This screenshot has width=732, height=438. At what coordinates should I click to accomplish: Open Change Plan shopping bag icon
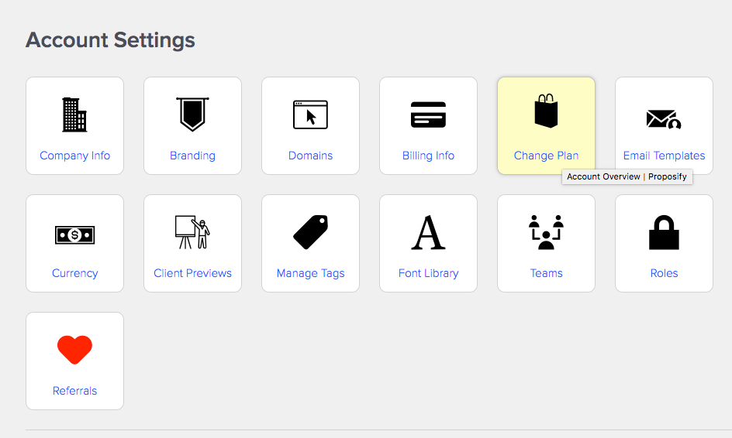pos(546,111)
